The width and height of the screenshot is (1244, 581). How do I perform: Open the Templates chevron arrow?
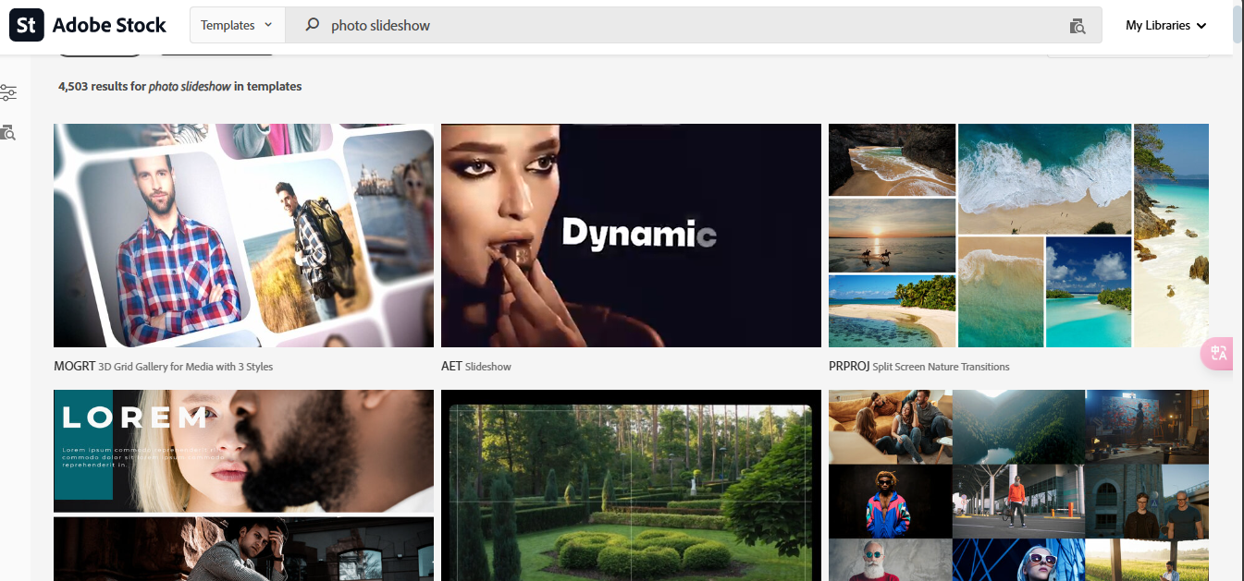point(269,25)
